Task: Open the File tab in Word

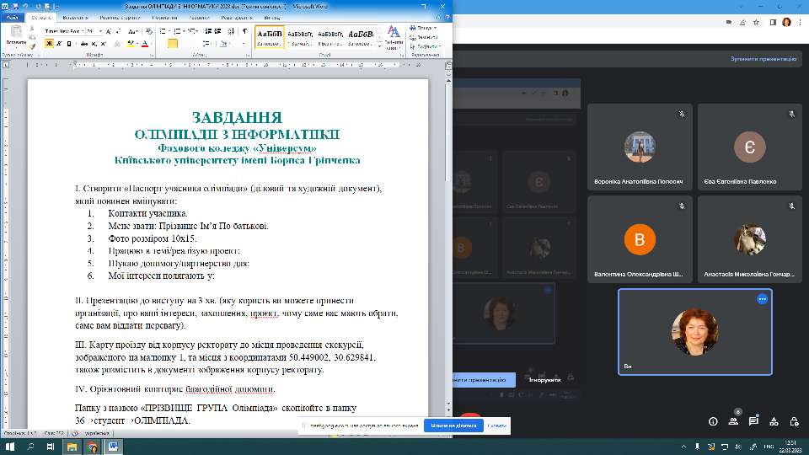Action: click(12, 18)
